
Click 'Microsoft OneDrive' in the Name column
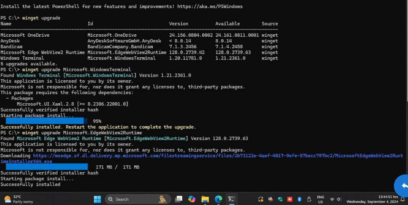(x=25, y=35)
